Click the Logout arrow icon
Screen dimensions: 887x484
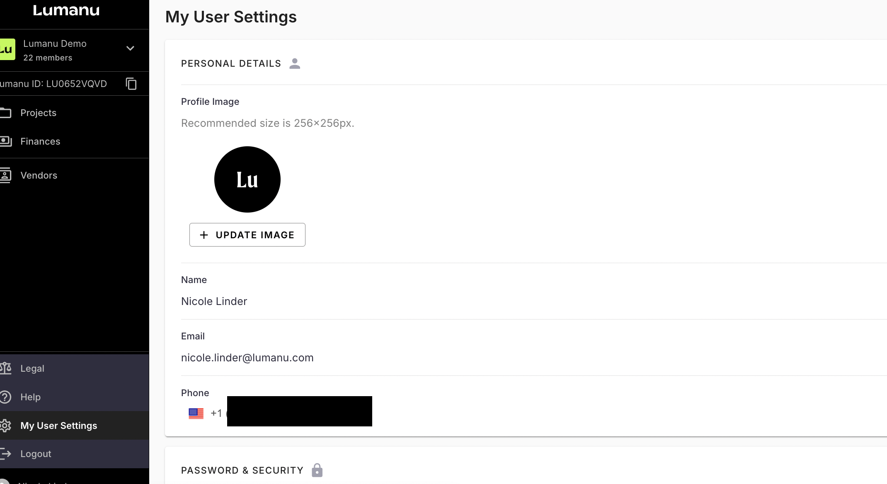coord(6,454)
